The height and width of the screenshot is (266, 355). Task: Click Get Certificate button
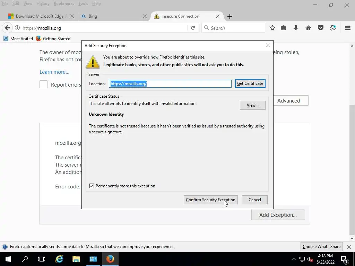(x=250, y=83)
